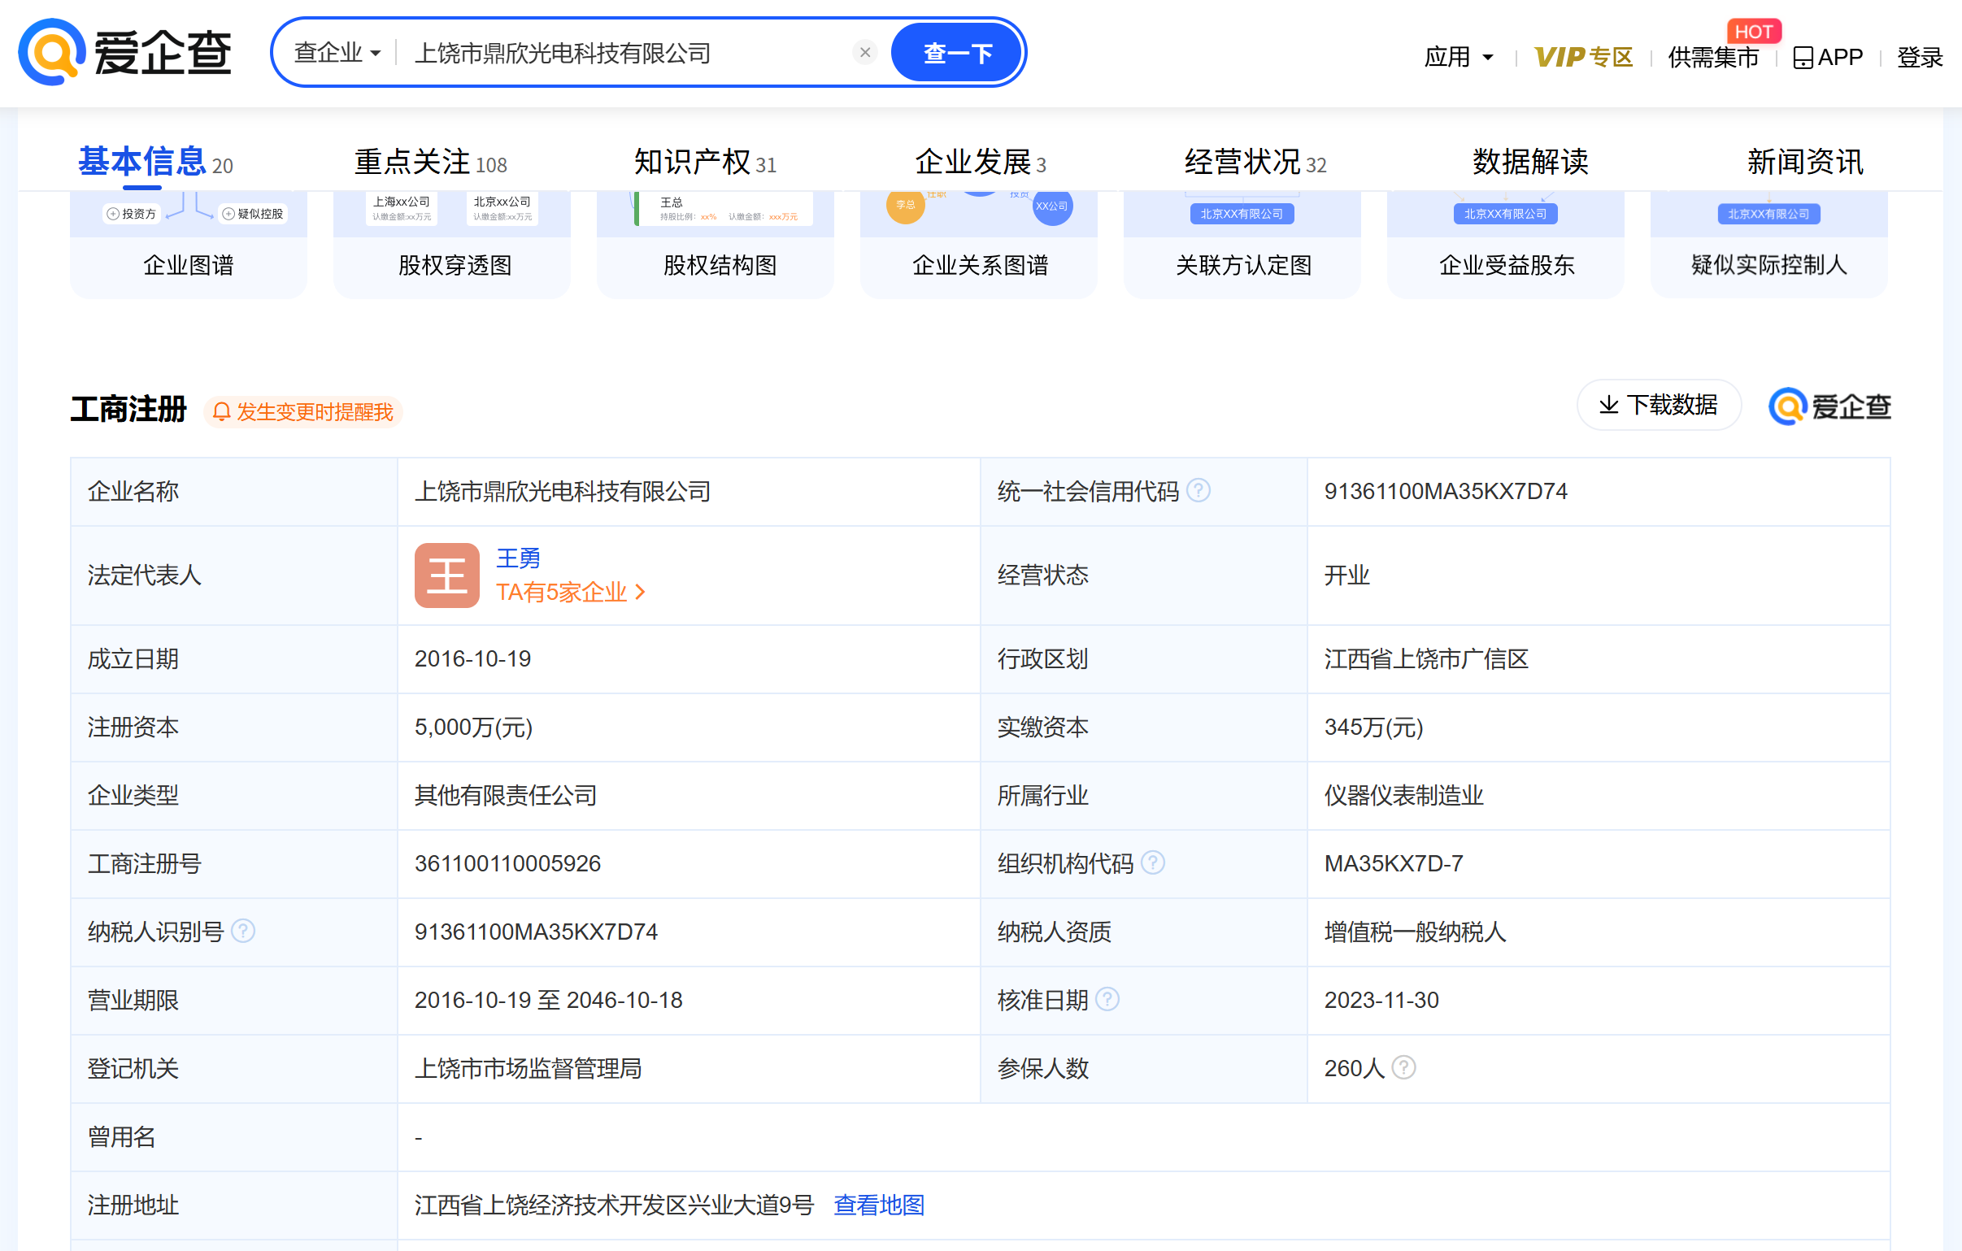The height and width of the screenshot is (1251, 1962).
Task: Click paid-in capital 345万(元)
Action: click(x=1374, y=728)
